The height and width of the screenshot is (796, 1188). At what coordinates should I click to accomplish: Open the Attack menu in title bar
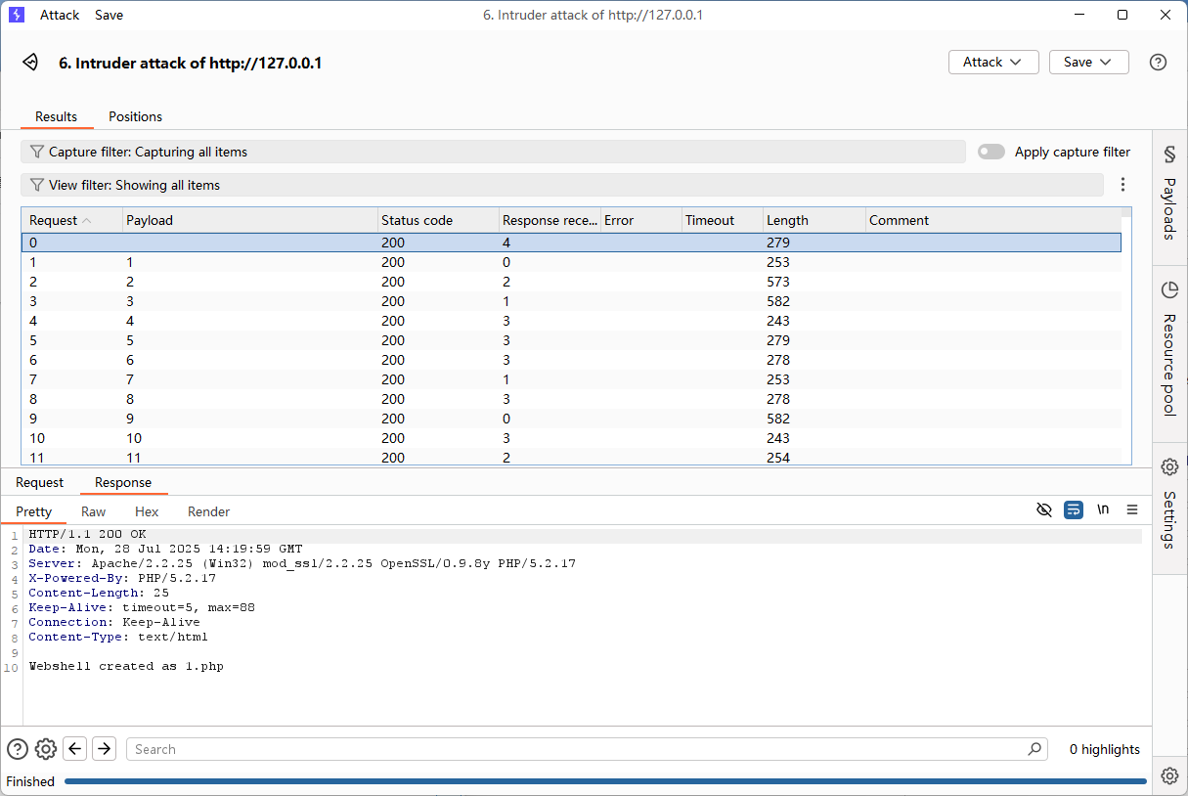60,15
